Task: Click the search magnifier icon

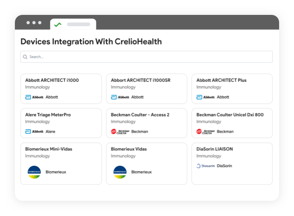Action: pos(25,57)
